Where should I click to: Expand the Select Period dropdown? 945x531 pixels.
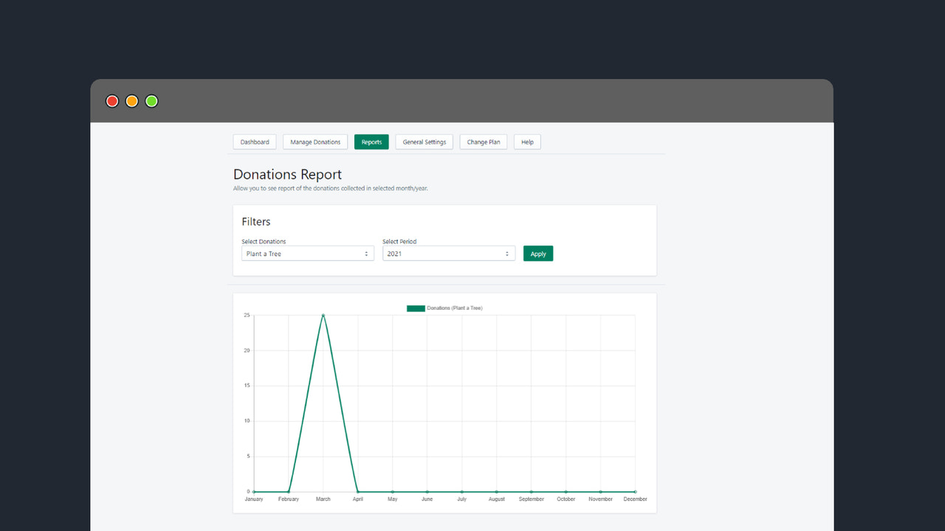coord(448,253)
